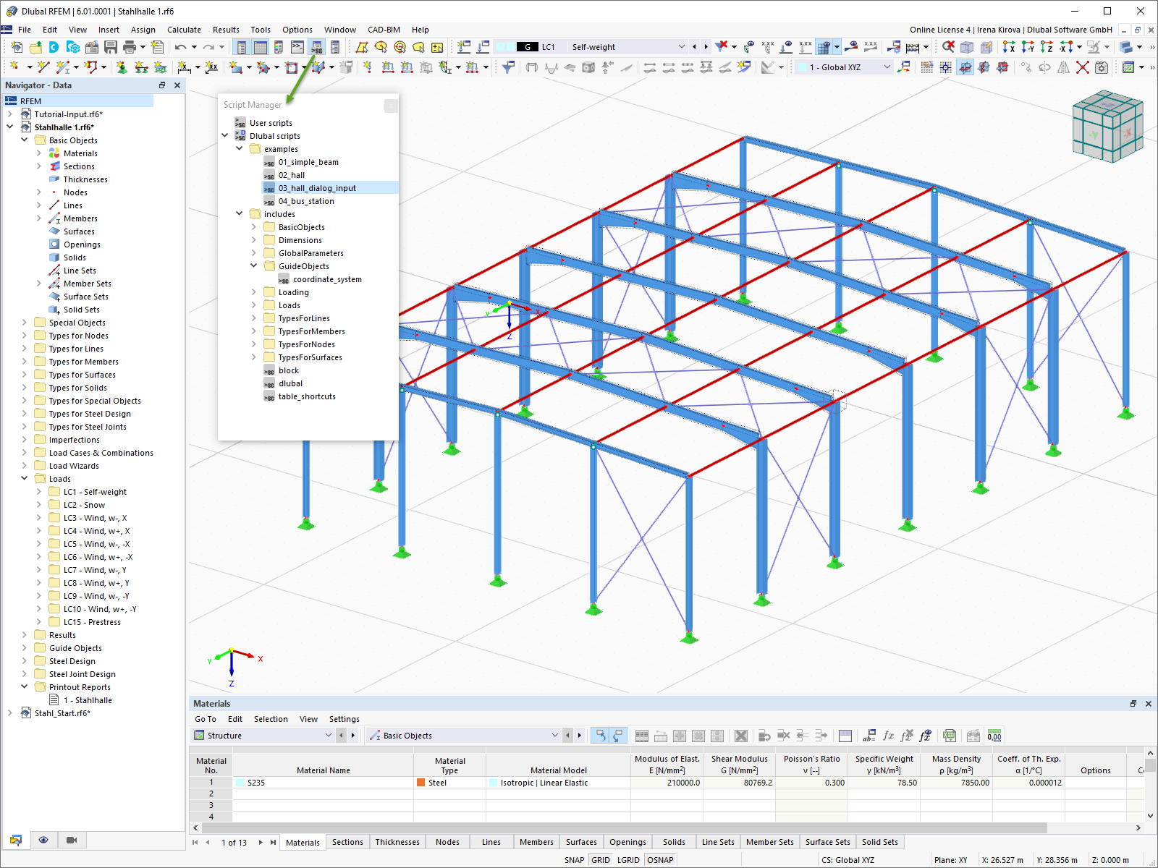Collapse the GuideObjects folder in Script Manager
This screenshot has width=1158, height=868.
pyautogui.click(x=253, y=266)
